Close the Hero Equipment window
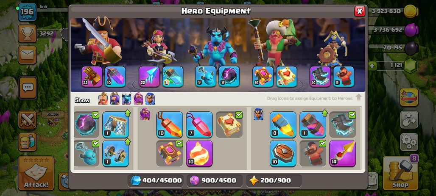This screenshot has height=196, width=436. point(360,11)
